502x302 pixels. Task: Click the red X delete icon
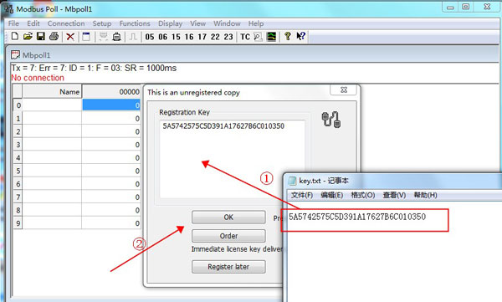click(70, 37)
